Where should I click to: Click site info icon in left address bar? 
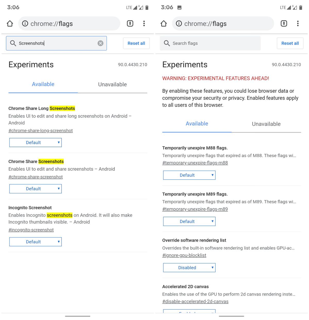[25, 24]
